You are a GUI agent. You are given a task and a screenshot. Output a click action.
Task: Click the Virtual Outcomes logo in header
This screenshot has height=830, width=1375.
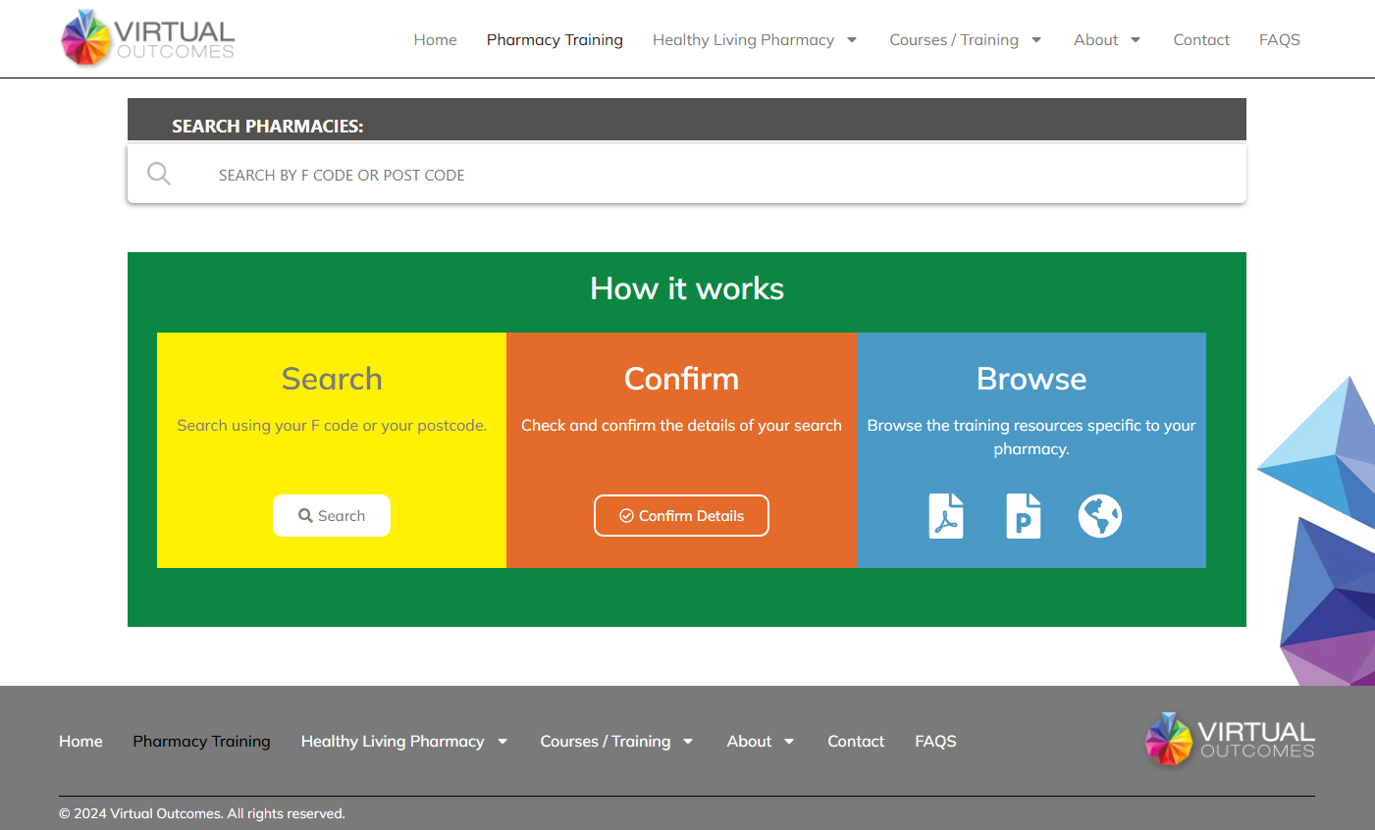coord(148,39)
